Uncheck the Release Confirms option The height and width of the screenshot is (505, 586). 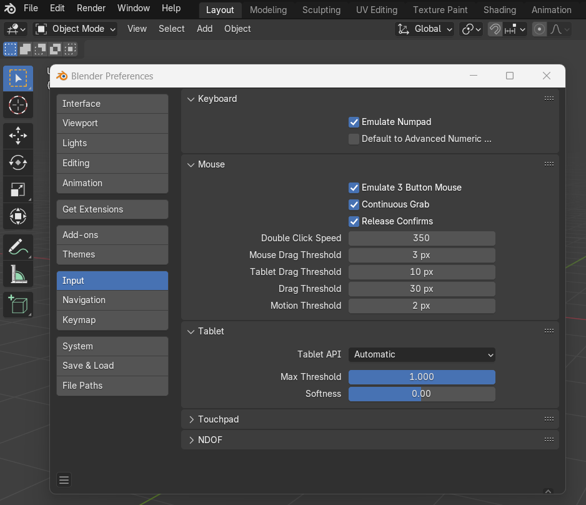(354, 221)
